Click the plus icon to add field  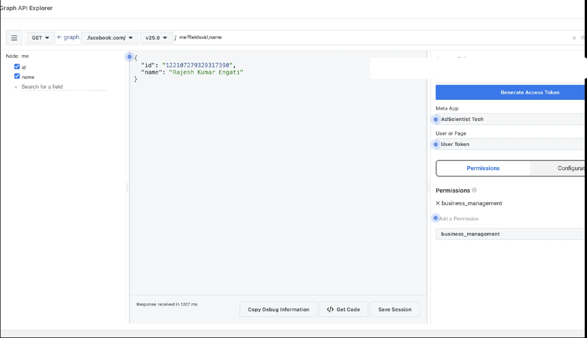[16, 87]
